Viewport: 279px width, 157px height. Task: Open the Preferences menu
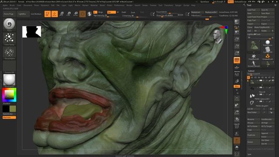click(119, 5)
